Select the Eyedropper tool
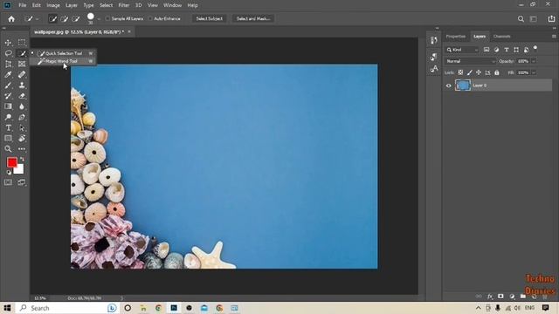This screenshot has height=314, width=559. pyautogui.click(x=8, y=75)
